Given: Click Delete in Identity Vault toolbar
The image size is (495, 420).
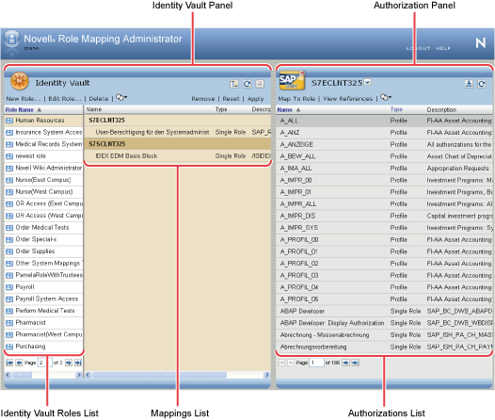Looking at the screenshot, I should 99,99.
